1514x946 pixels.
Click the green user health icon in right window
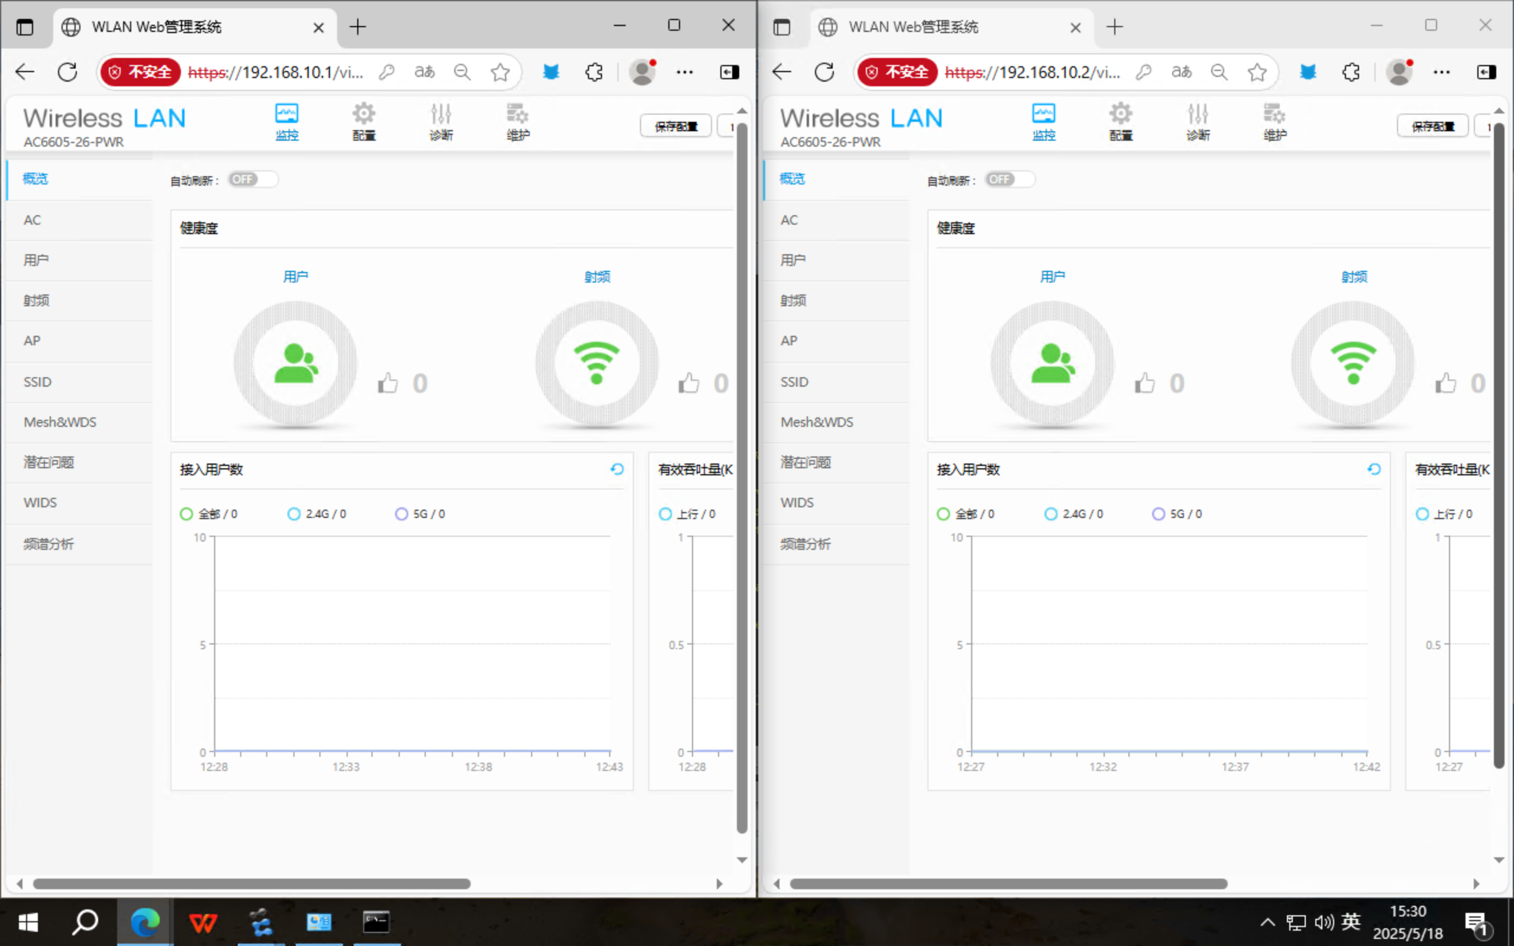tap(1052, 363)
